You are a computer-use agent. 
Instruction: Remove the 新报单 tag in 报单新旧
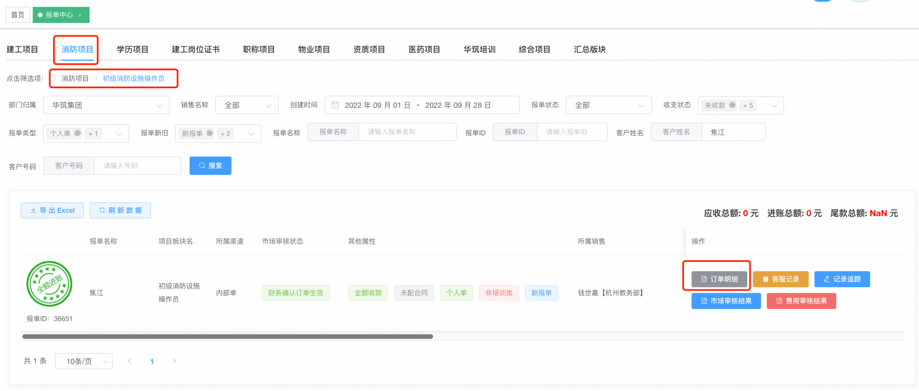[x=210, y=133]
